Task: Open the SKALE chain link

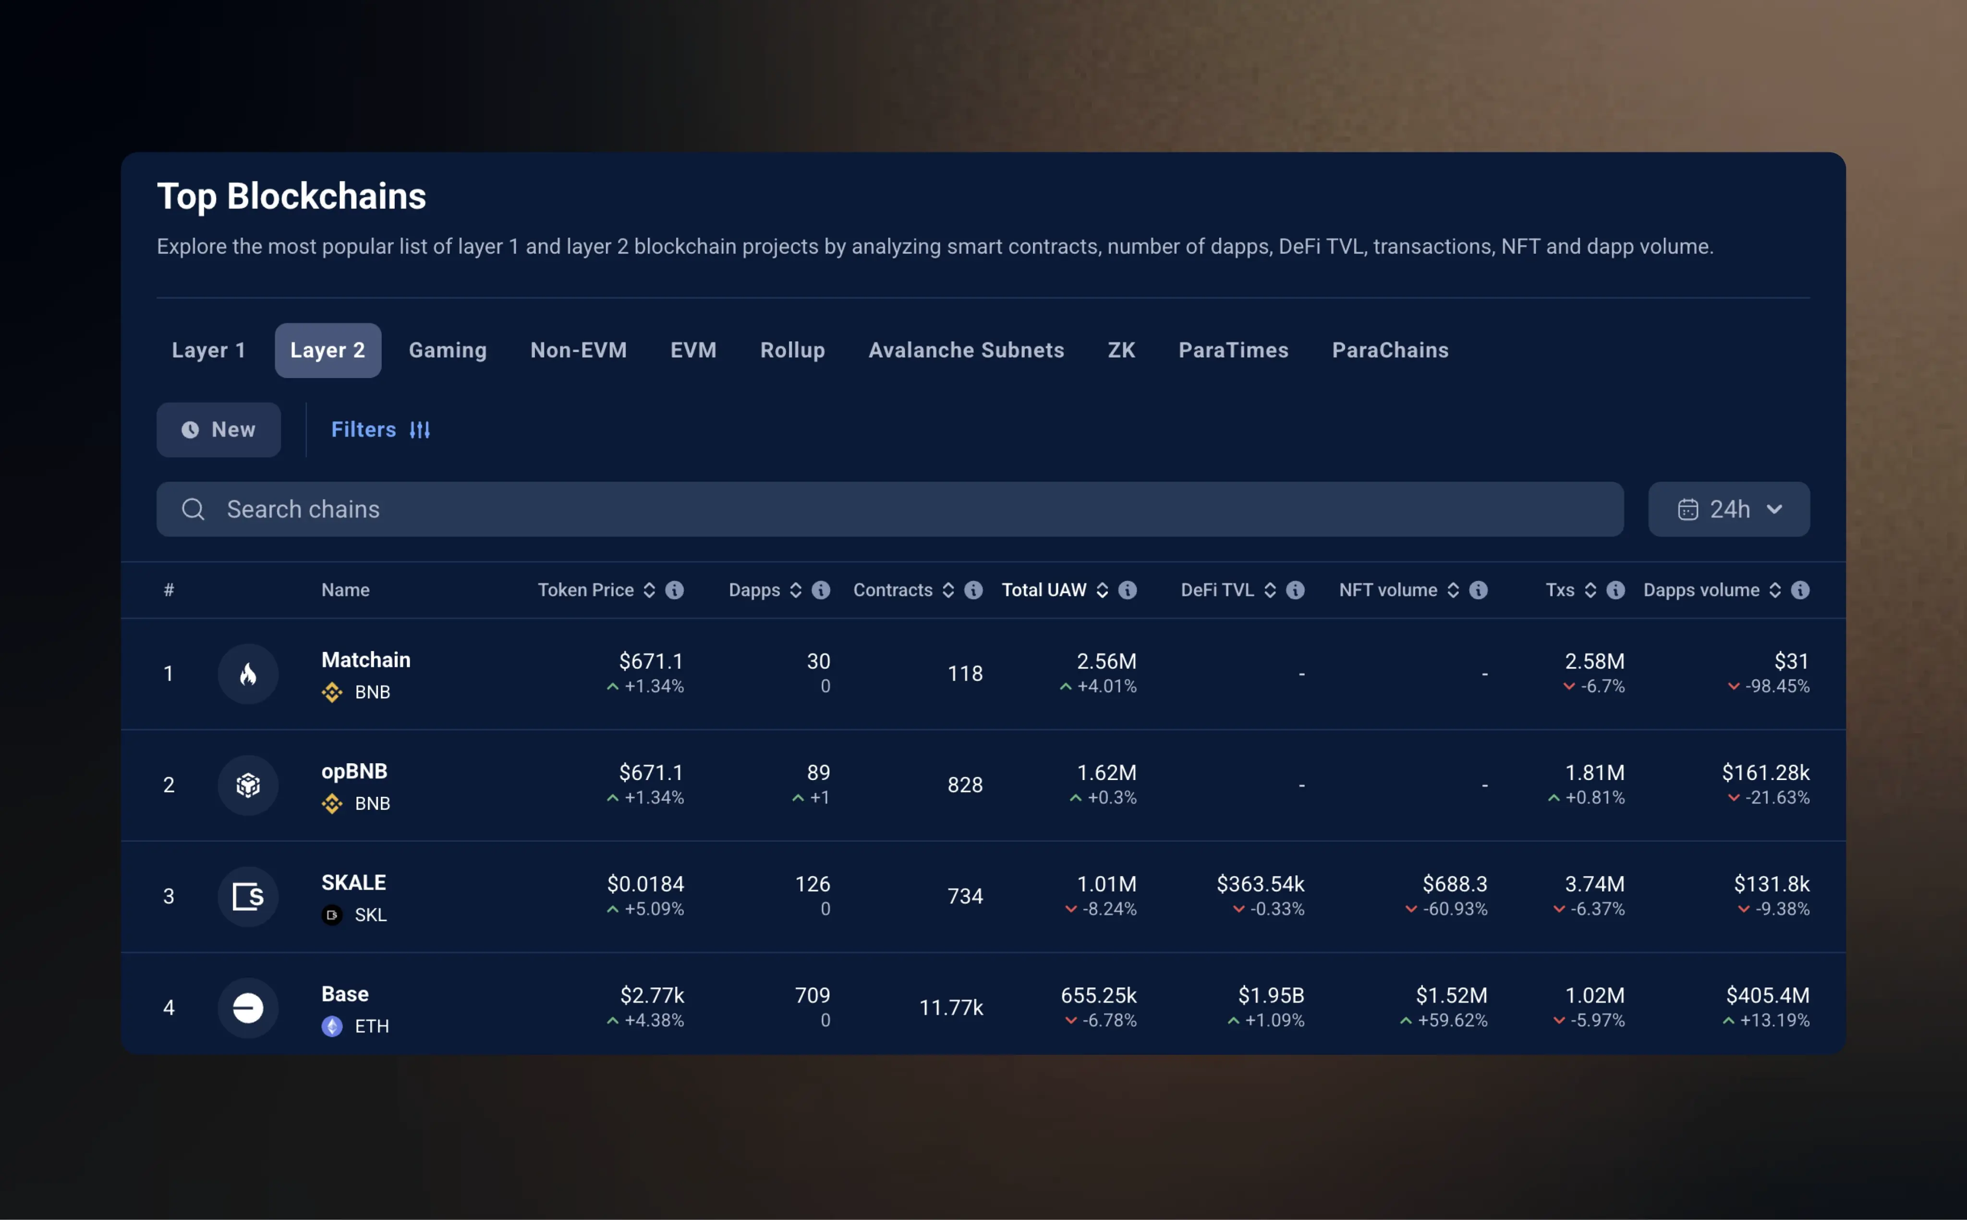Action: [353, 883]
